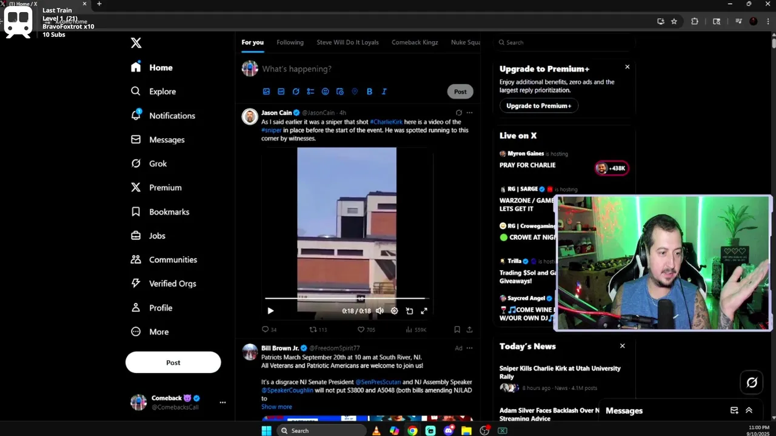Open the #CharlieKirk hashtag link
Screen dimensions: 776x436
pyautogui.click(x=386, y=122)
